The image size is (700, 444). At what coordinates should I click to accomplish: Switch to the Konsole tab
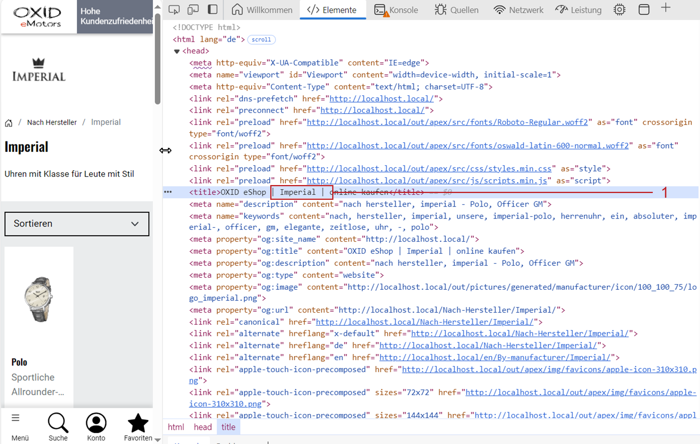(396, 10)
